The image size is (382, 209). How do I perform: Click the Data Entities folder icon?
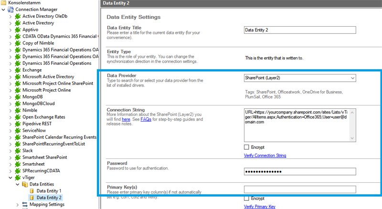25,184
